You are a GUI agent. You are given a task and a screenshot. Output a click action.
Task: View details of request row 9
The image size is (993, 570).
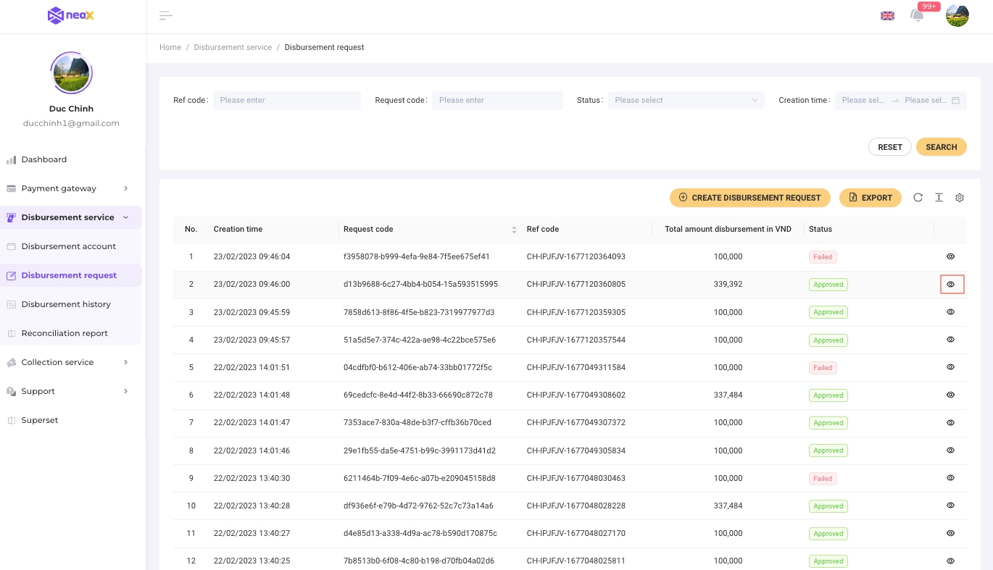(x=950, y=478)
